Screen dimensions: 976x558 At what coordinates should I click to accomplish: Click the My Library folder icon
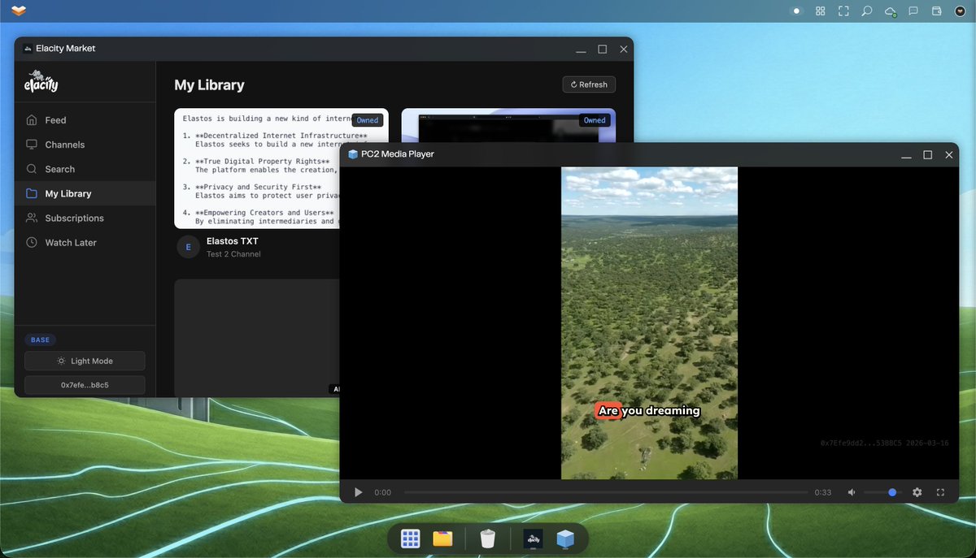pos(32,193)
